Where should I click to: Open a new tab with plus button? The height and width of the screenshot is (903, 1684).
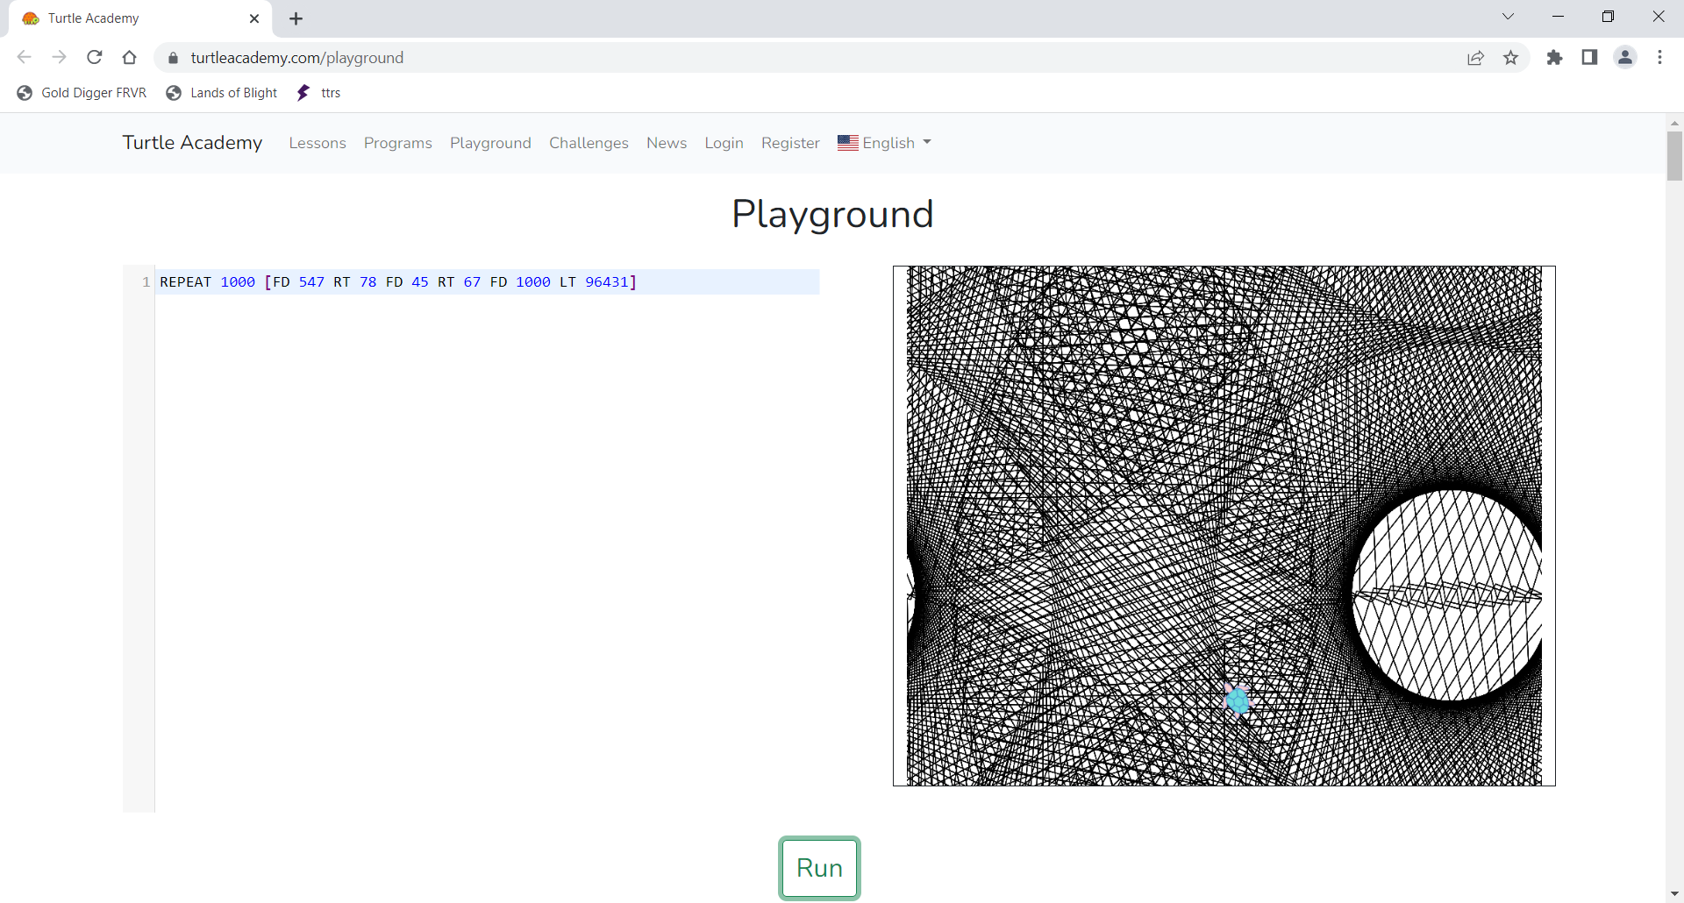point(296,18)
